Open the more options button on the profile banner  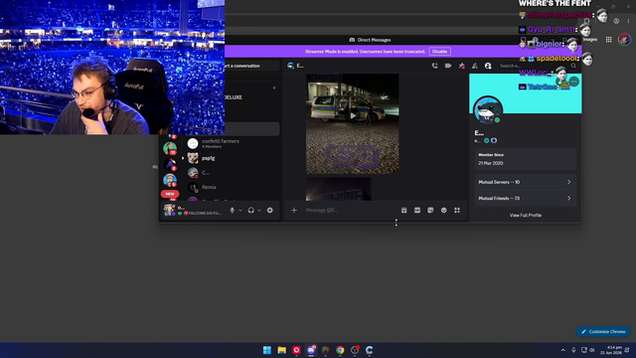[x=573, y=82]
